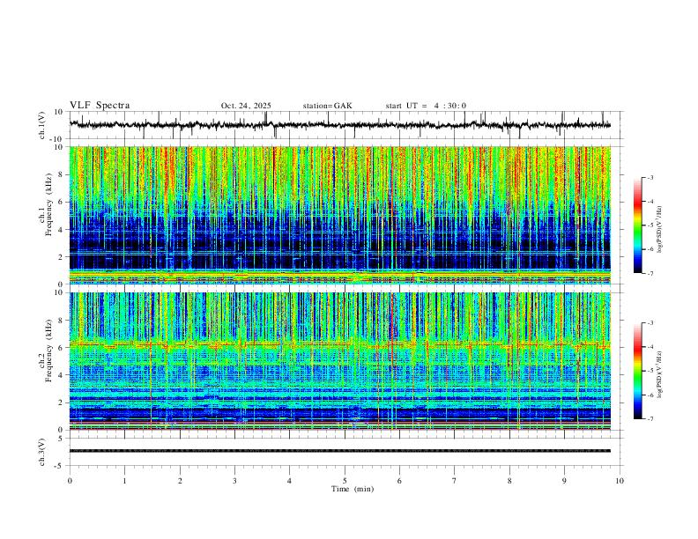Click the "ch.3(V)" y-axis label
Viewport: 698px width, 539px height.
pos(41,452)
